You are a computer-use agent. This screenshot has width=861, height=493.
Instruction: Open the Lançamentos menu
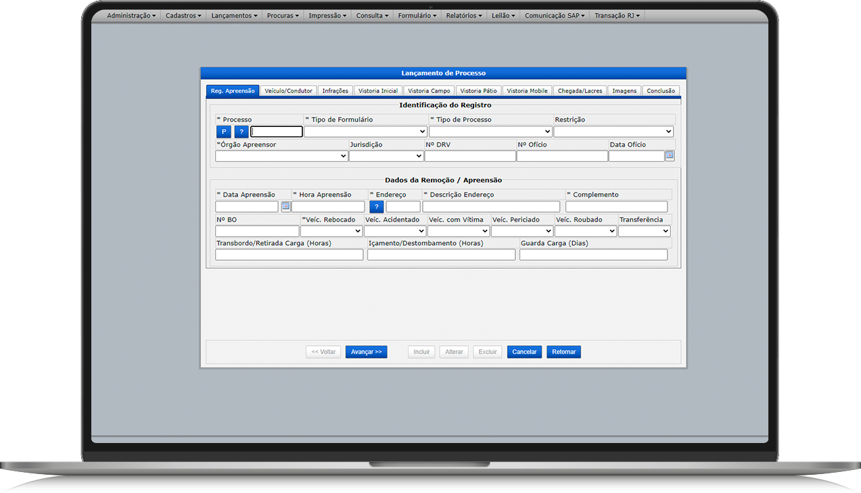(x=234, y=16)
